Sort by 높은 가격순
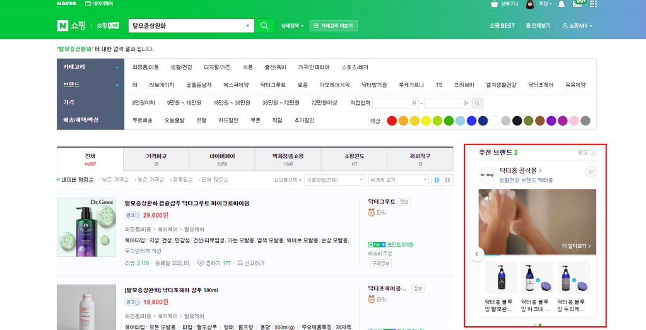 pos(151,180)
